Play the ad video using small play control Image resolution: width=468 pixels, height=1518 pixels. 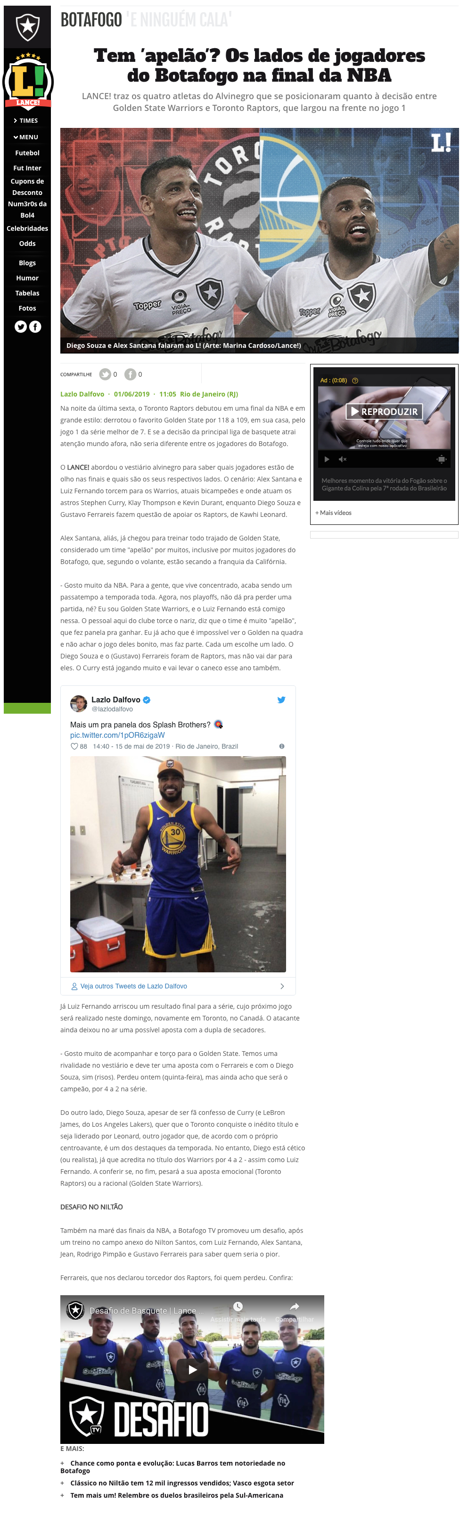tap(327, 459)
